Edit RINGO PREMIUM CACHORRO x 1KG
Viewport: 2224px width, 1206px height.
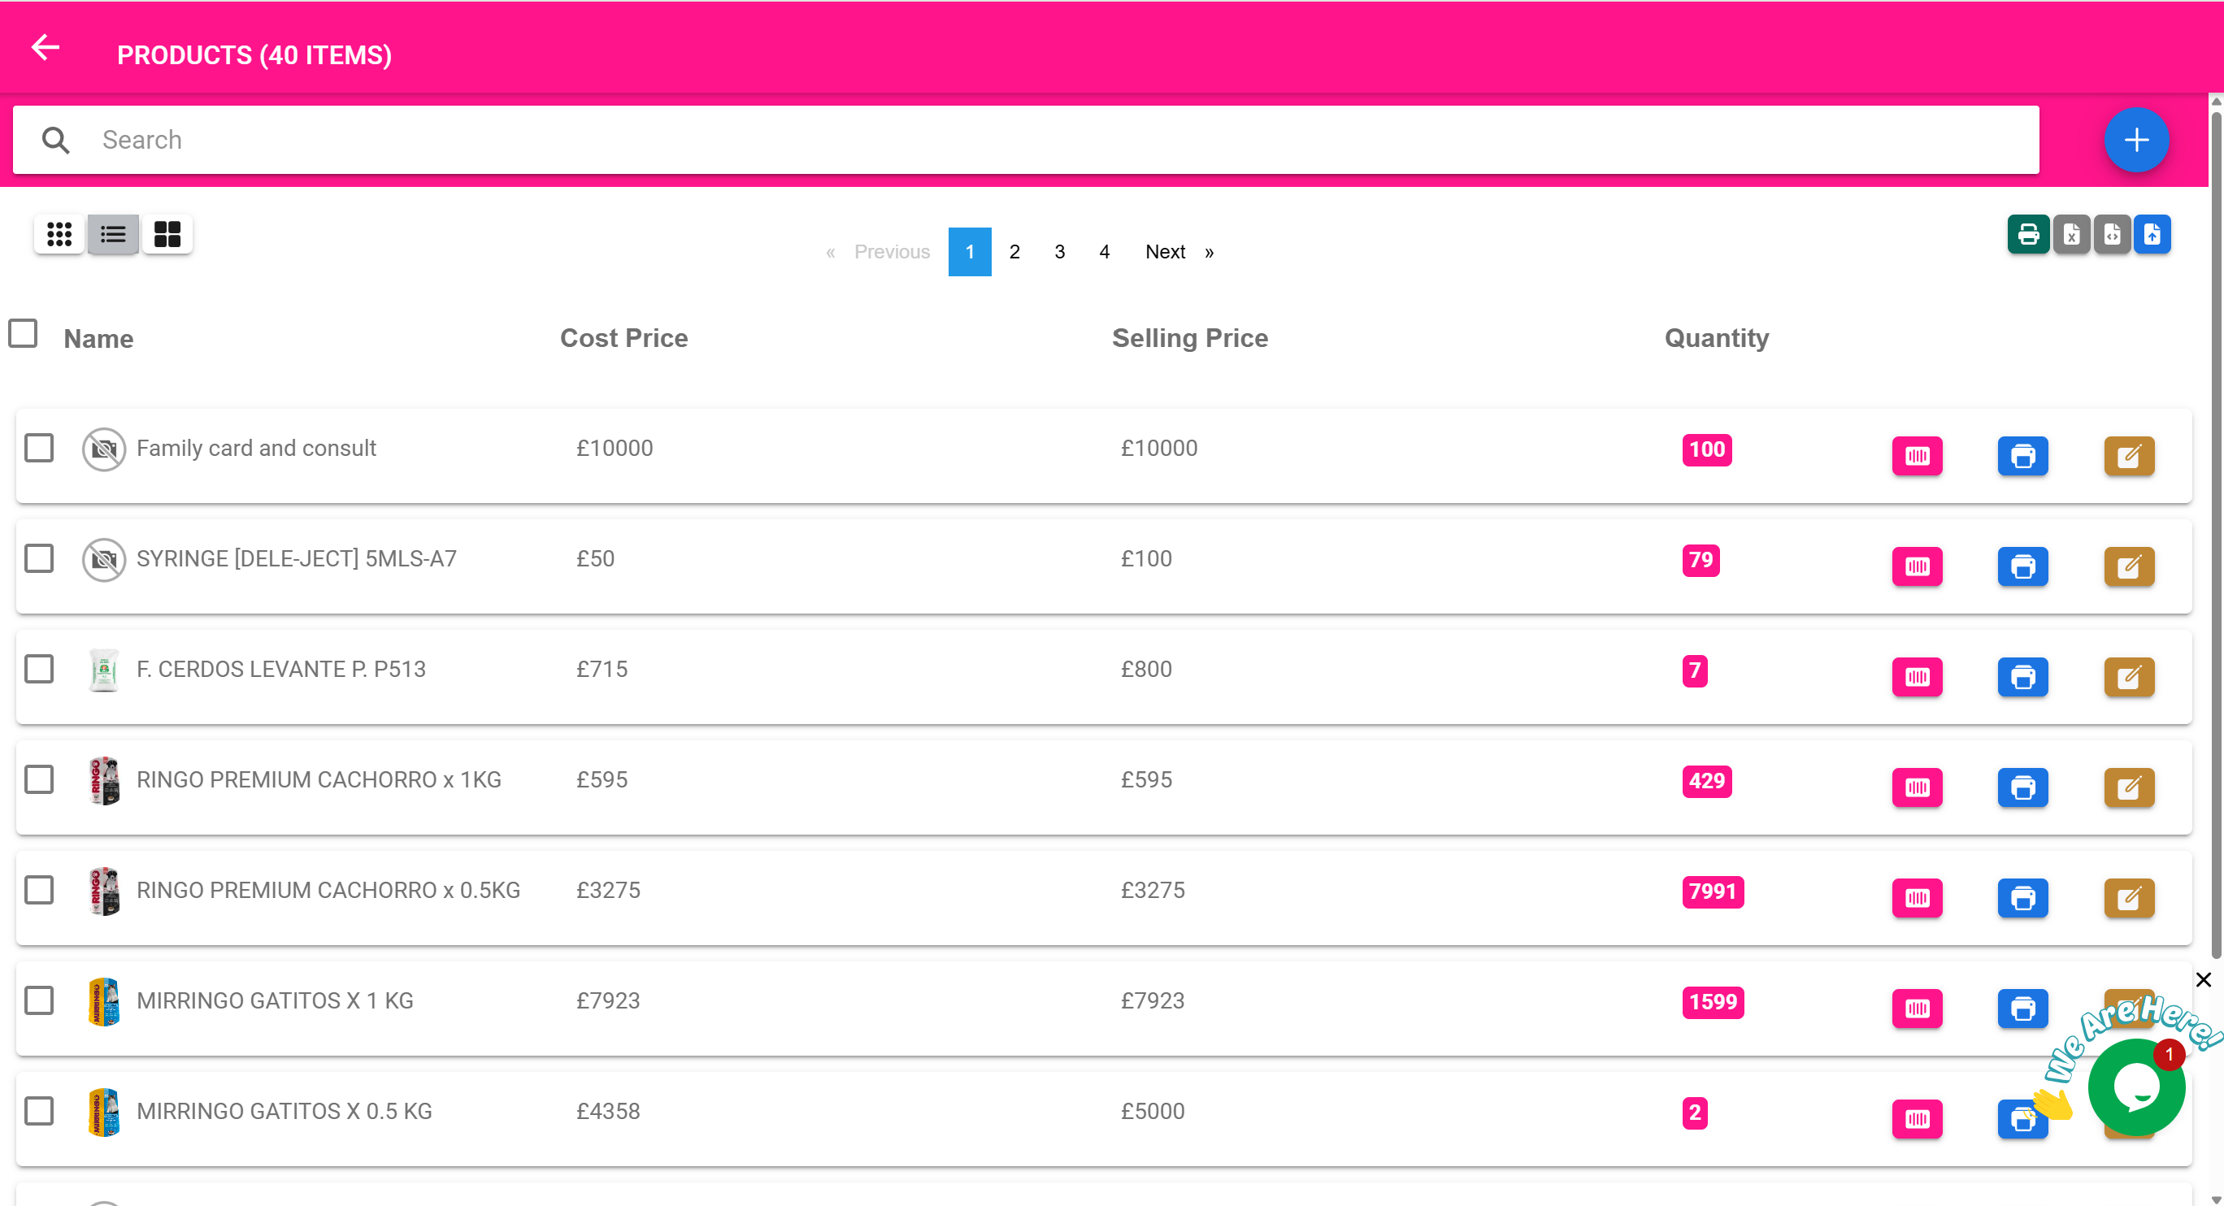point(2129,787)
